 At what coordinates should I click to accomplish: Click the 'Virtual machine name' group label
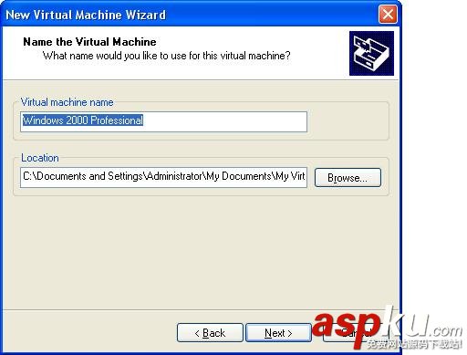pos(67,102)
